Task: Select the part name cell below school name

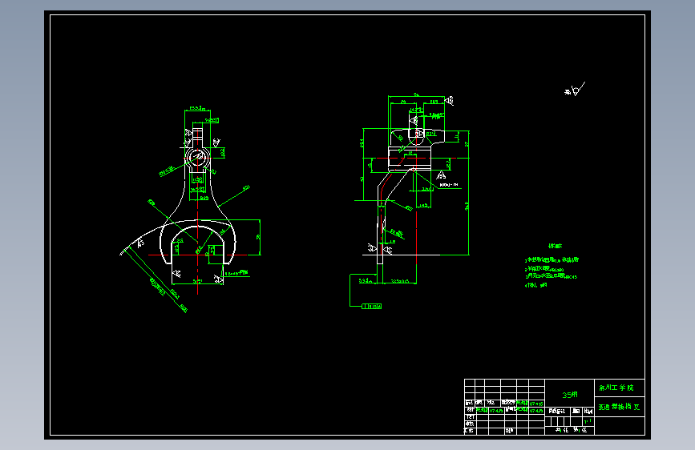Action: (x=619, y=407)
